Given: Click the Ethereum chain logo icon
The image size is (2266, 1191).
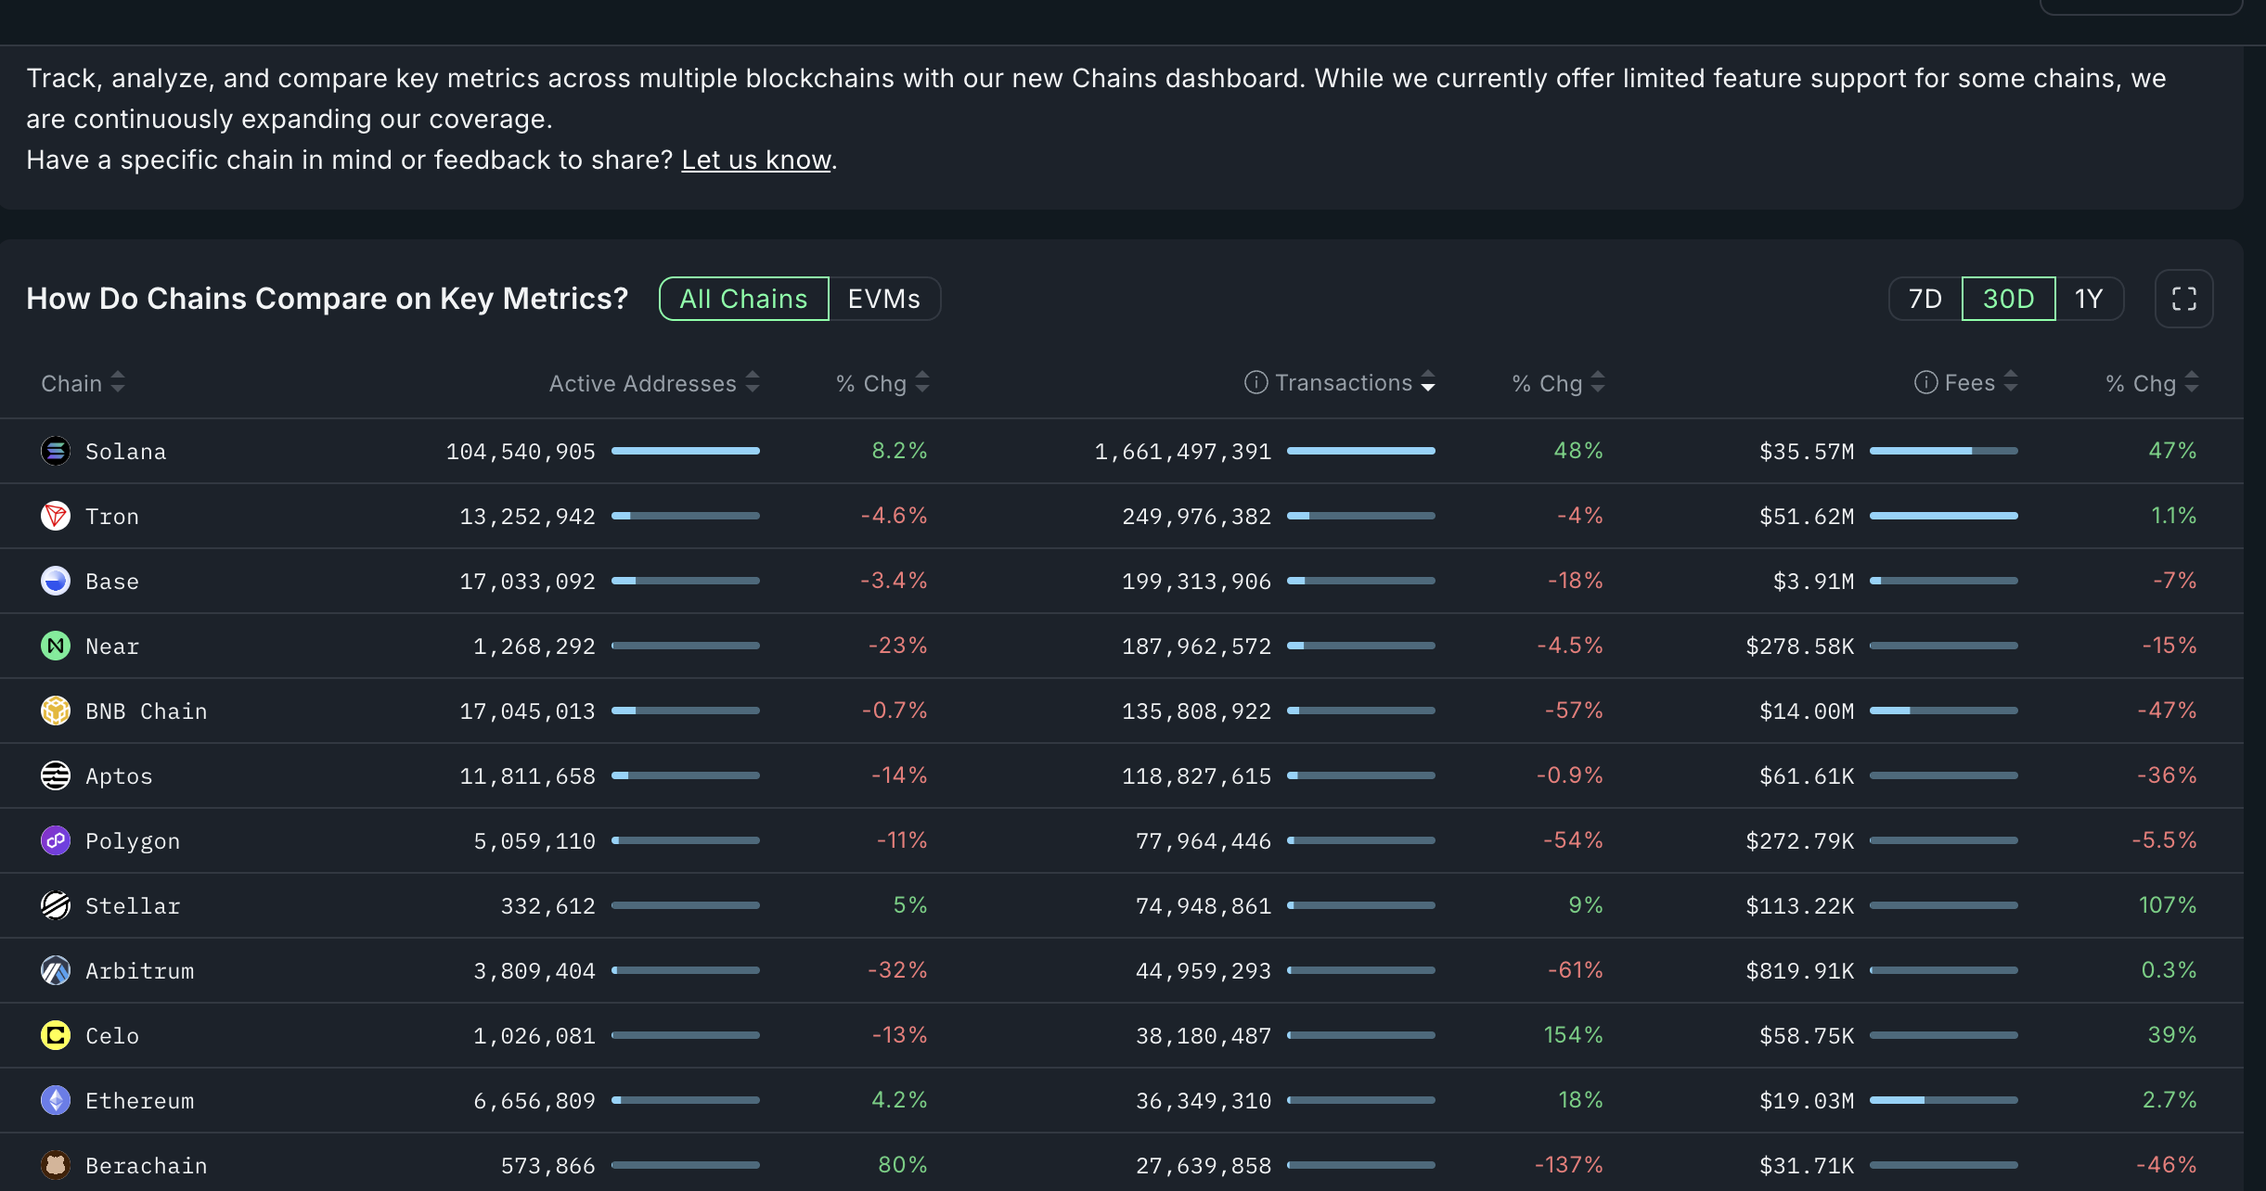Looking at the screenshot, I should [x=56, y=1100].
